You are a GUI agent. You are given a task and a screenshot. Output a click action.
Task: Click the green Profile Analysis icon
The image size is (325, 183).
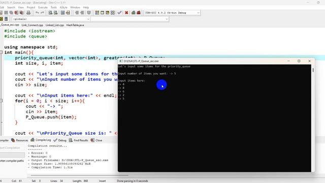pyautogui.click(x=134, y=13)
